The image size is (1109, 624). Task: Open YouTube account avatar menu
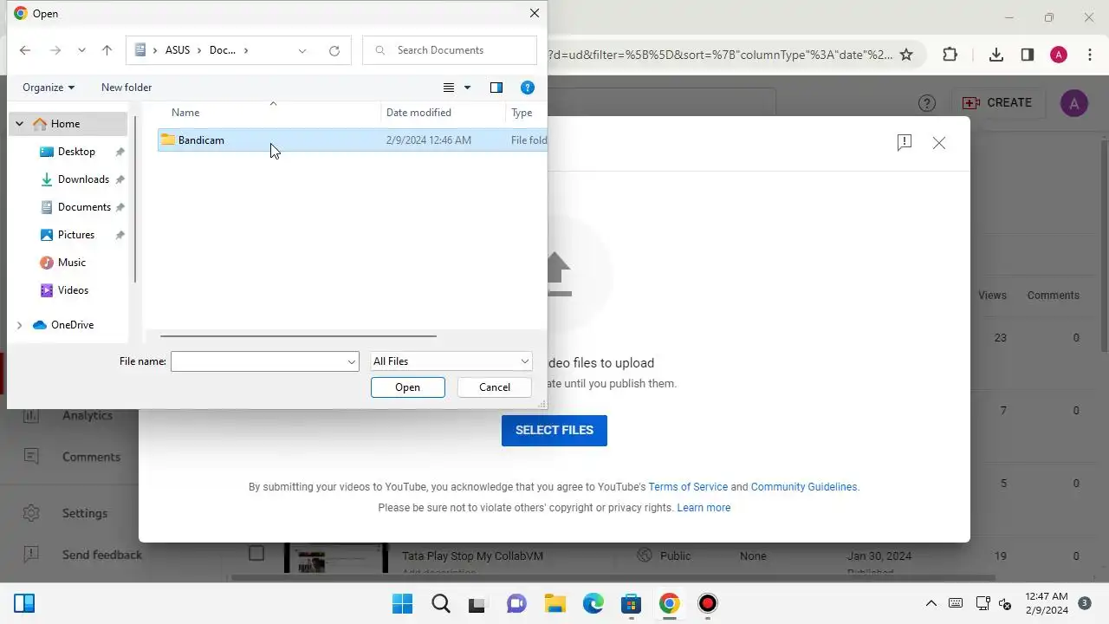click(x=1074, y=103)
